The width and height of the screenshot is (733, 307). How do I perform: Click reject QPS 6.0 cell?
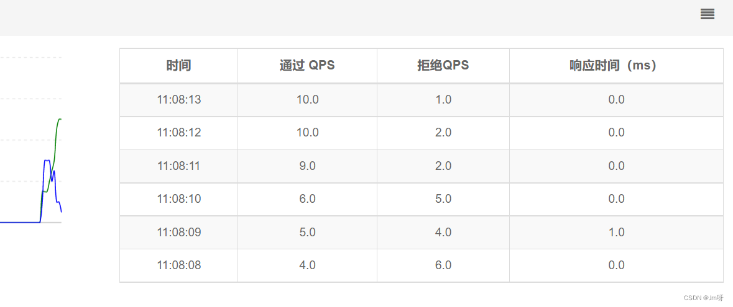tap(443, 265)
